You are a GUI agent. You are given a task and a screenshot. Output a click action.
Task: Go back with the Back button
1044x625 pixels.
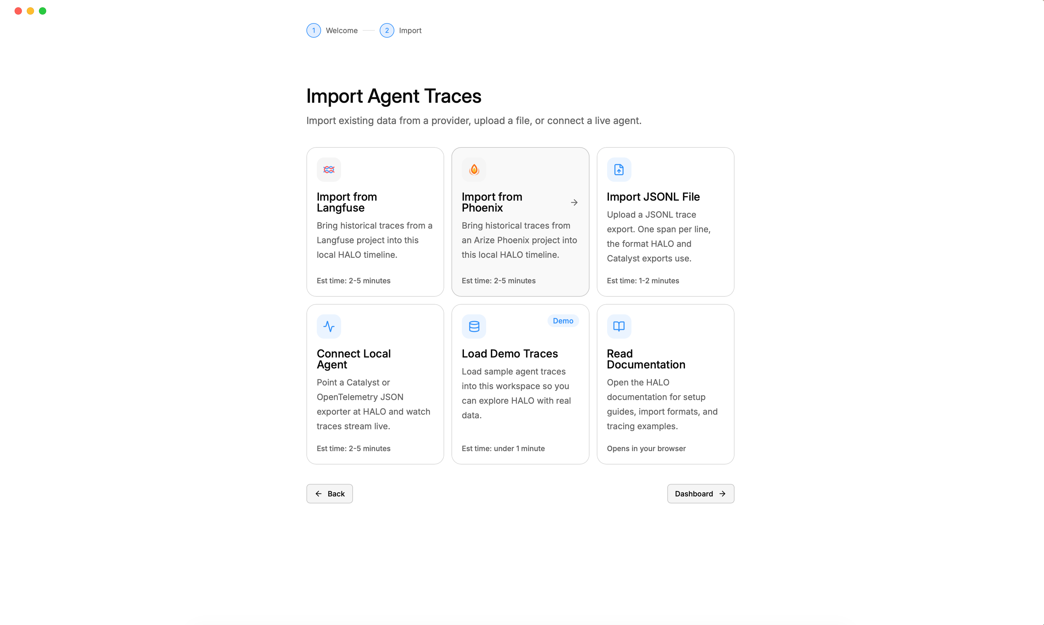[x=329, y=494]
